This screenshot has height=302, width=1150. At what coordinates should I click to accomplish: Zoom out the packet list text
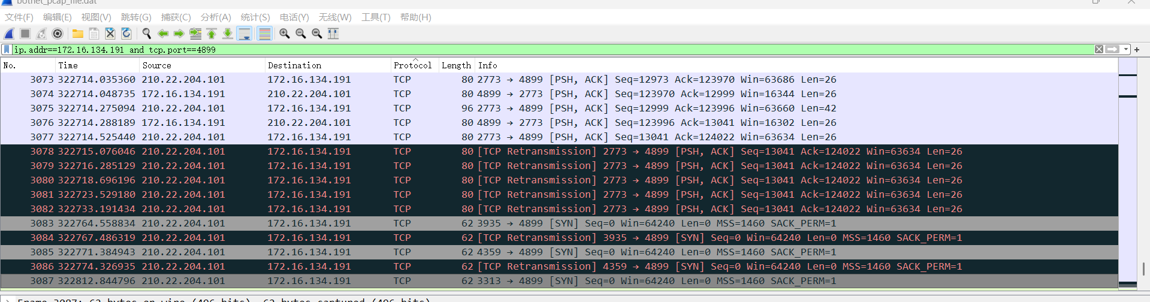point(300,34)
